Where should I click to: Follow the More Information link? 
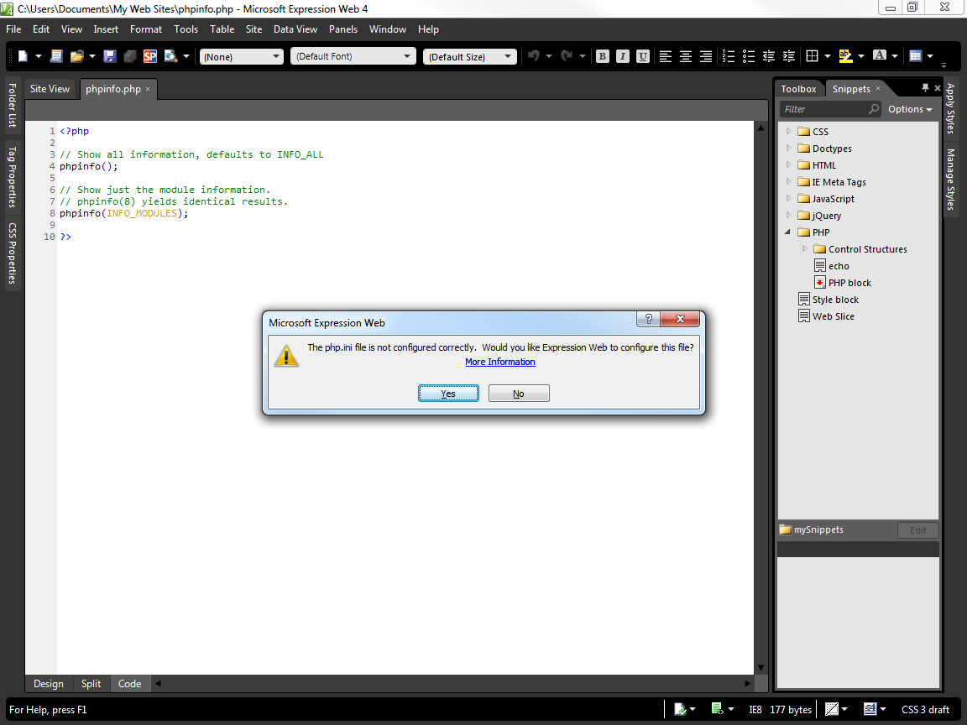coord(500,362)
